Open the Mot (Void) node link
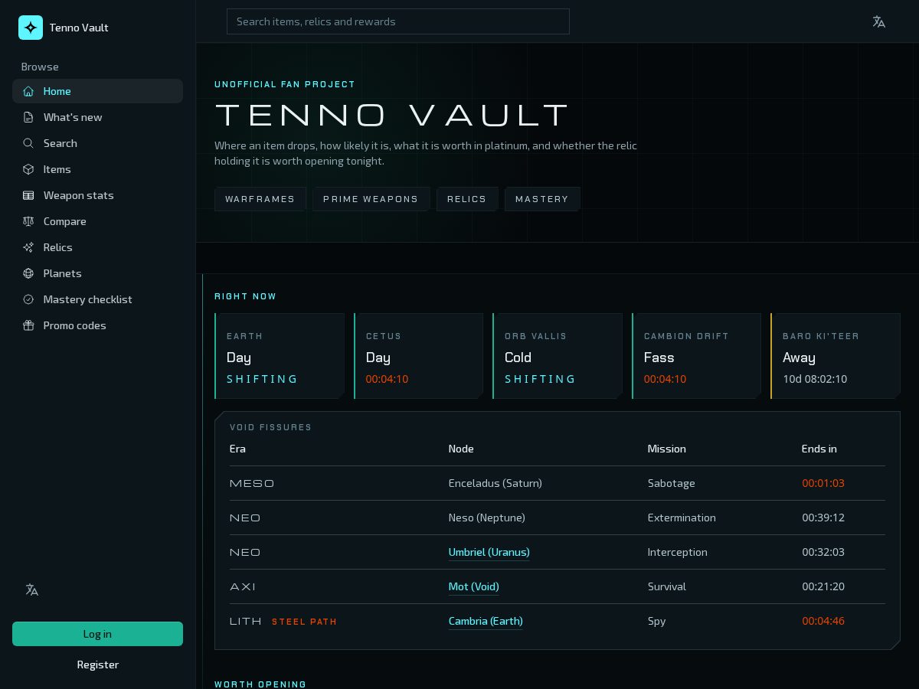The width and height of the screenshot is (919, 689). 473,586
